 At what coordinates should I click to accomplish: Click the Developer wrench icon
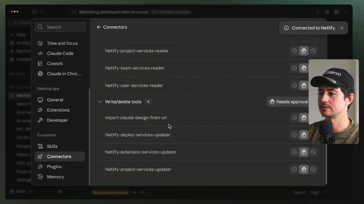pos(40,120)
